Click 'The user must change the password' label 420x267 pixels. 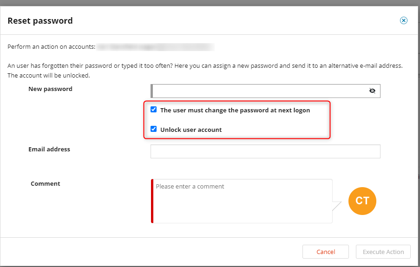point(235,111)
